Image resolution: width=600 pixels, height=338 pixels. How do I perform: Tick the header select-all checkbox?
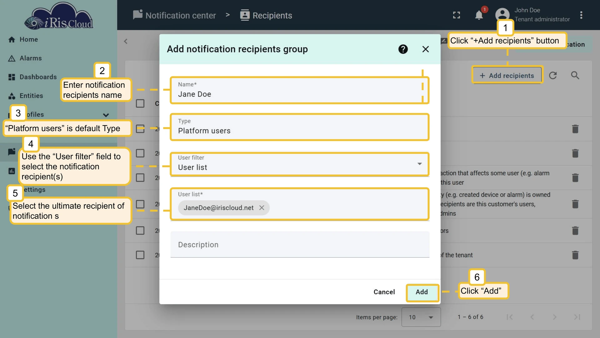point(140,103)
